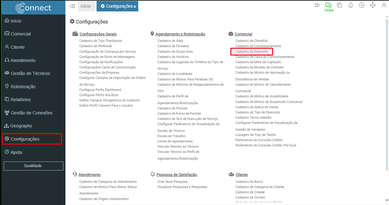Open Cadastro de Webhook link
Viewport: 389px width, 205px height.
coord(95,46)
